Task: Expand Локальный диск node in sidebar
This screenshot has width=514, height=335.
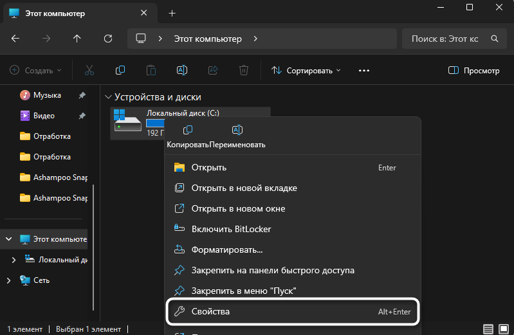Action: pyautogui.click(x=14, y=260)
